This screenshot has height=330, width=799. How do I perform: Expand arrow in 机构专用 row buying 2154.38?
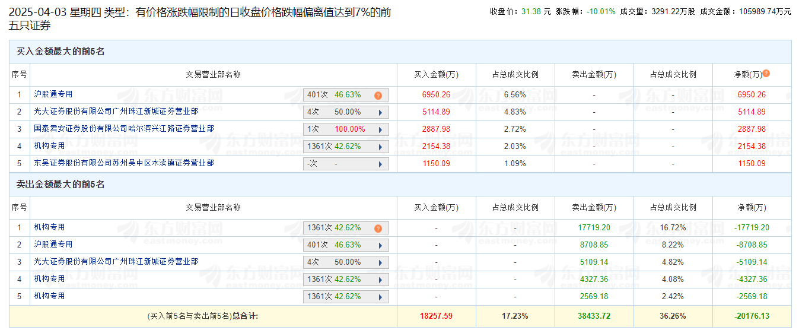(380, 147)
